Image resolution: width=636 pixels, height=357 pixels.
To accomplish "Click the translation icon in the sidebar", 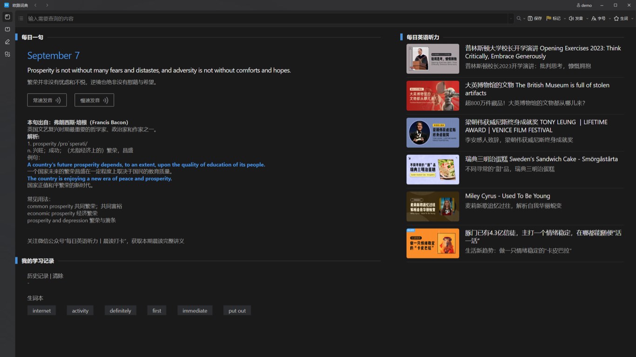I will pyautogui.click(x=7, y=54).
